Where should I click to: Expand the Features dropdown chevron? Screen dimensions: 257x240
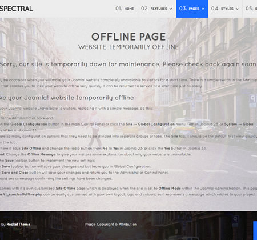click(x=171, y=9)
